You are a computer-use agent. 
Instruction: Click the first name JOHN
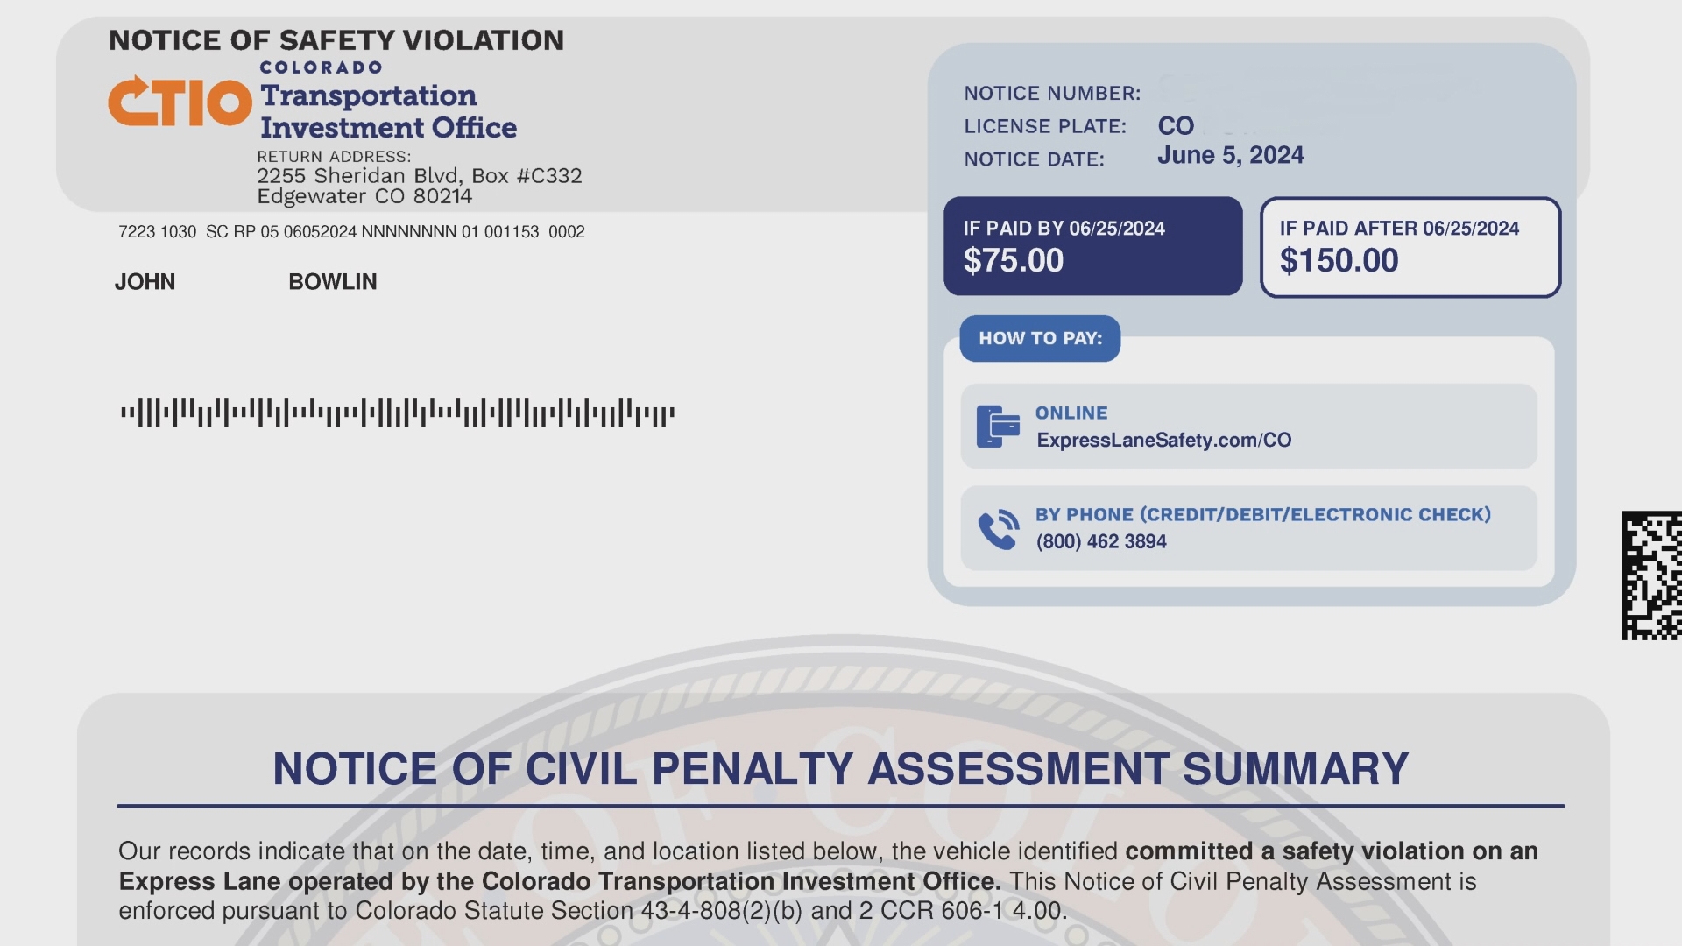(145, 281)
